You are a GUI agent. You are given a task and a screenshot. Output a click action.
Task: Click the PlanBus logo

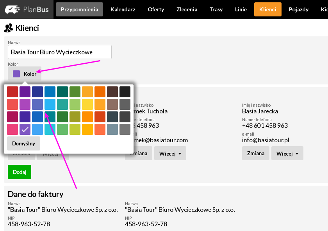click(27, 9)
